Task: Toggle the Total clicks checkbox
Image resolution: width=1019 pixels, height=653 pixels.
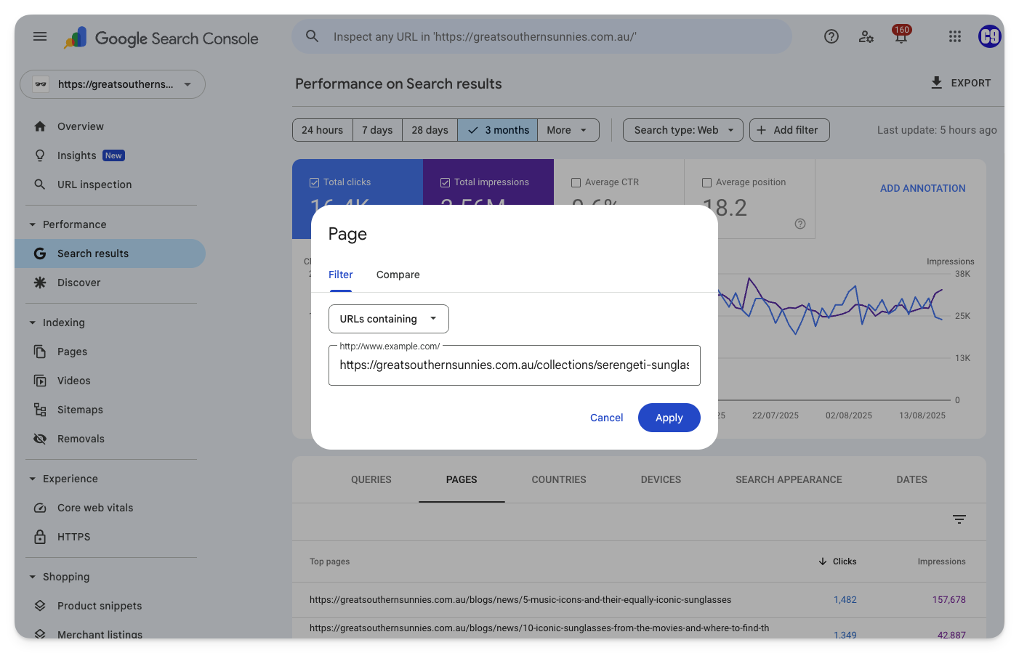Action: 315,182
